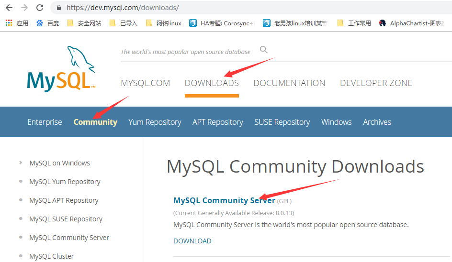Click the padlock site security icon
Screen dimensions: 452x262
tap(59, 8)
